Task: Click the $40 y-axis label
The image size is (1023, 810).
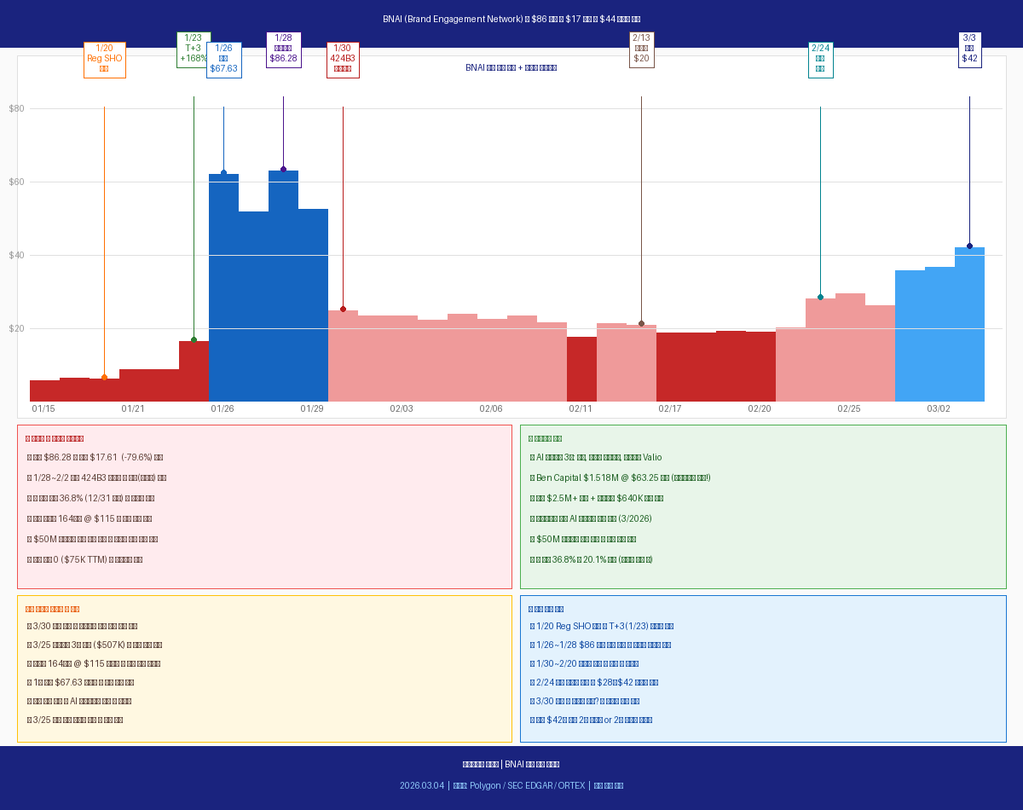Action: pos(16,255)
